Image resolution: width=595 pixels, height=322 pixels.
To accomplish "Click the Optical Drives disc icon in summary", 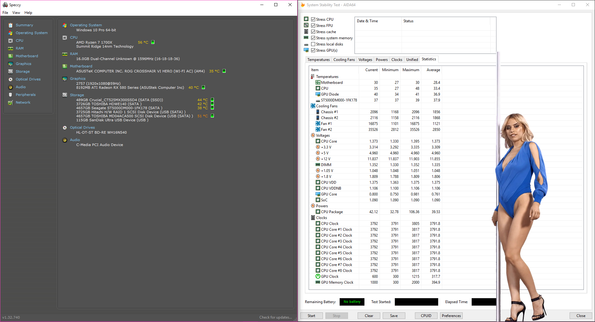I will point(65,127).
